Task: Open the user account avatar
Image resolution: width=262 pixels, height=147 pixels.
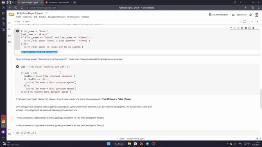Action: pyautogui.click(x=257, y=15)
